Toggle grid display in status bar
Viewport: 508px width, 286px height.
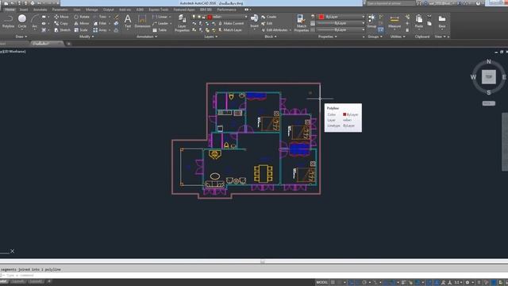point(333,283)
